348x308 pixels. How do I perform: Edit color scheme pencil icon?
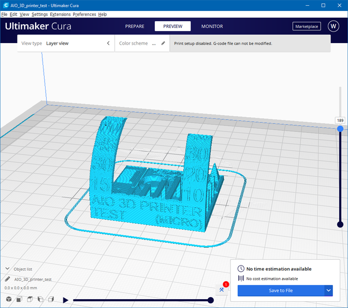pos(163,44)
